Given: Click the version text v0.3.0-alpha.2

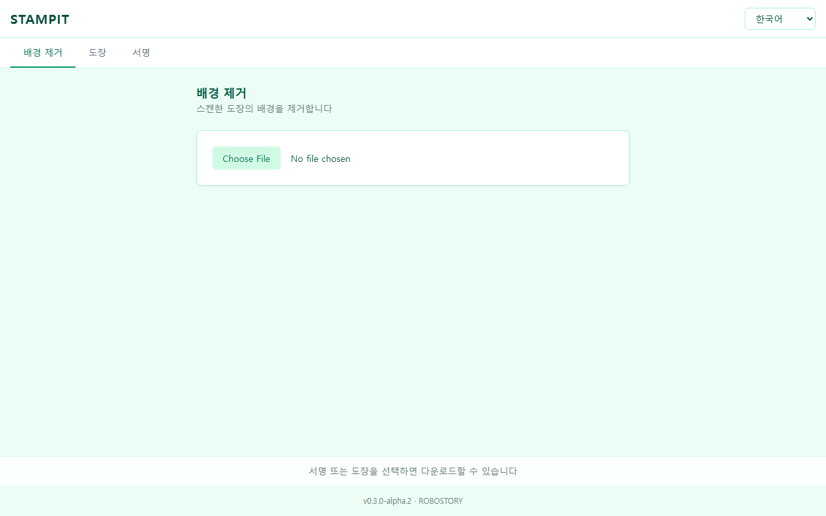Looking at the screenshot, I should tap(387, 501).
